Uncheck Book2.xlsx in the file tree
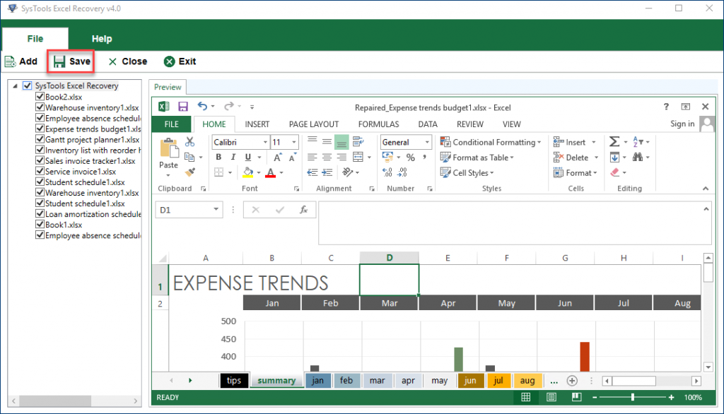This screenshot has width=724, height=414. (x=40, y=96)
